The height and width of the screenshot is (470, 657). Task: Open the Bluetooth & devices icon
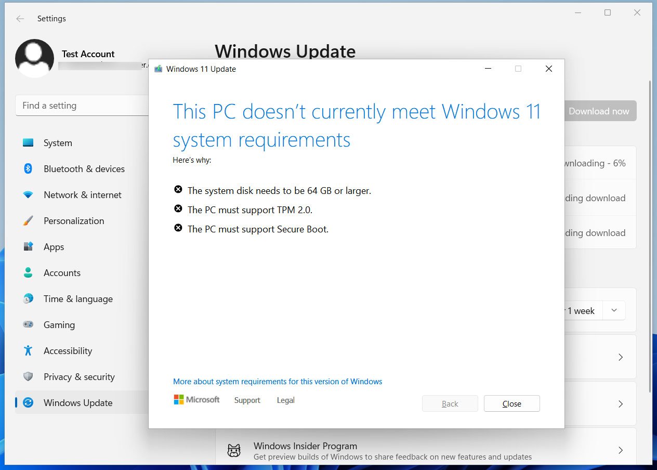28,168
